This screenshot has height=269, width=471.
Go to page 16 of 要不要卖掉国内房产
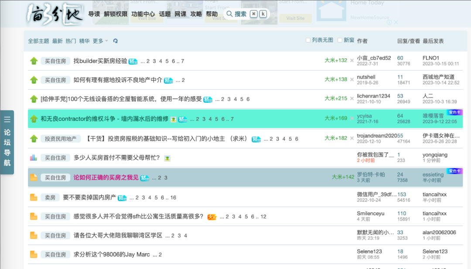click(x=173, y=198)
